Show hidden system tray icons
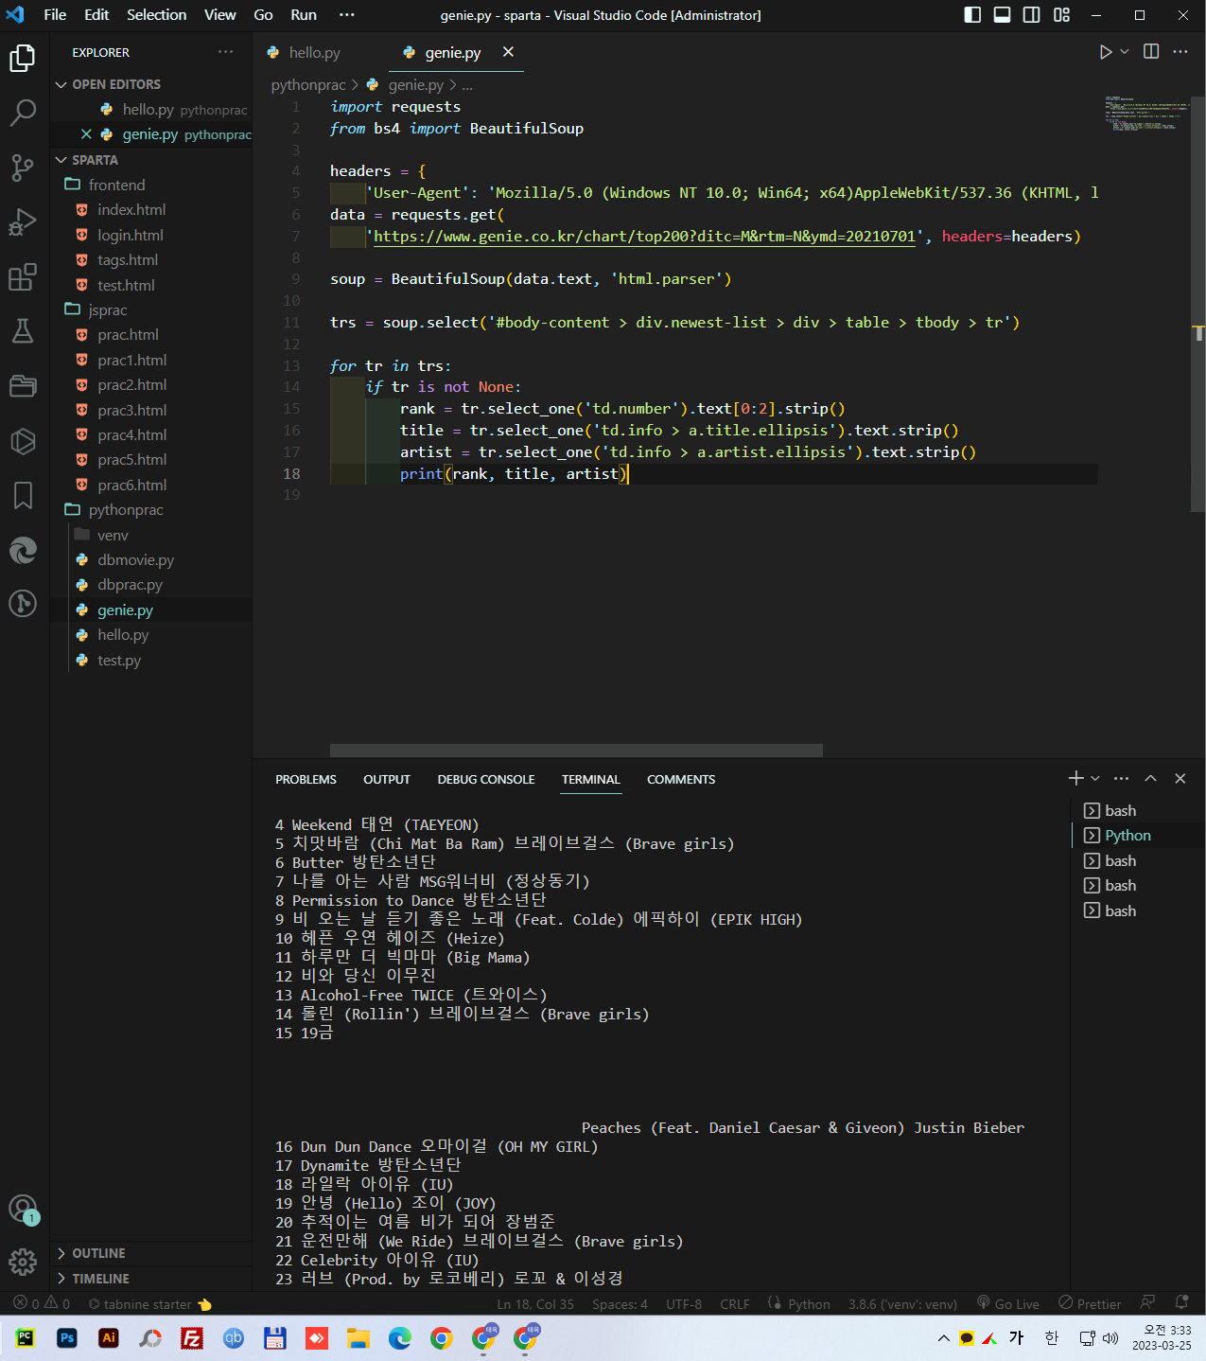Image resolution: width=1206 pixels, height=1361 pixels. [943, 1338]
